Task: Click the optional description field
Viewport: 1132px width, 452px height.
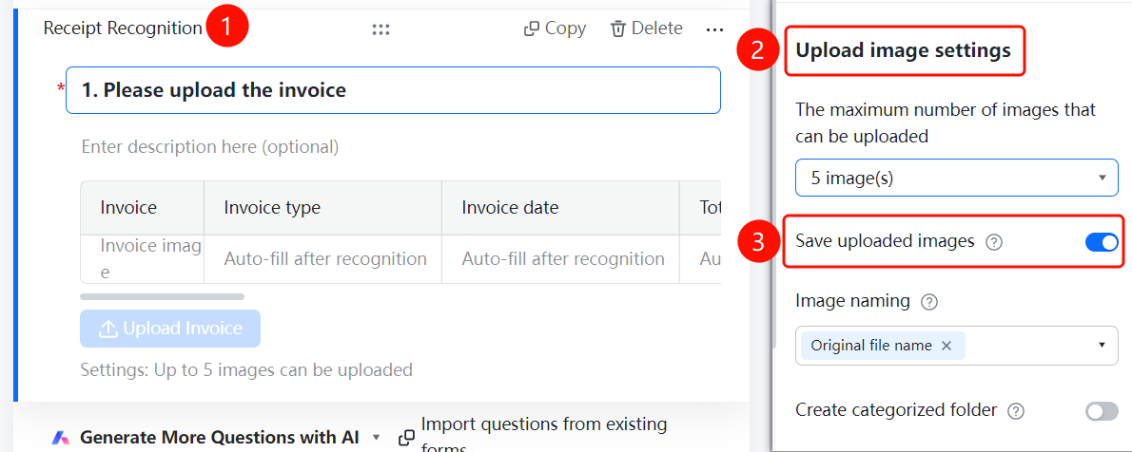Action: coord(210,147)
